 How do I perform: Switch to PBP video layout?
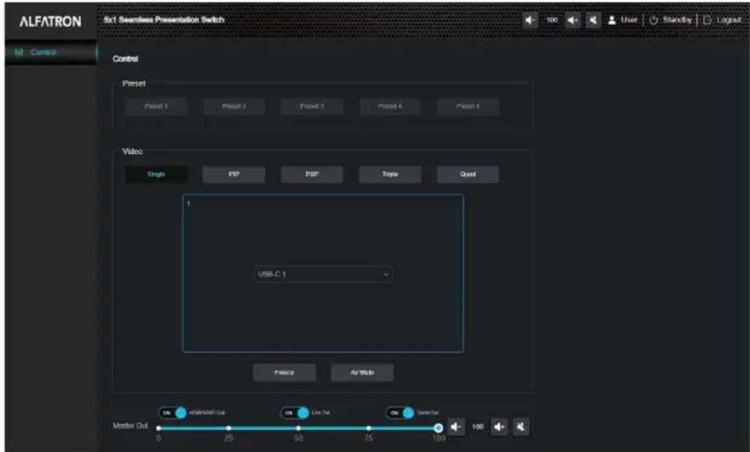click(312, 174)
